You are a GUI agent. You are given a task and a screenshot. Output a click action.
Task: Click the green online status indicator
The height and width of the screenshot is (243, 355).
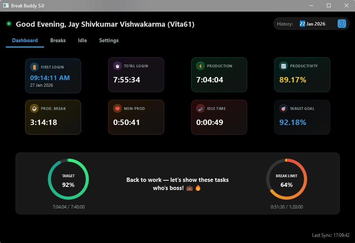pos(9,24)
